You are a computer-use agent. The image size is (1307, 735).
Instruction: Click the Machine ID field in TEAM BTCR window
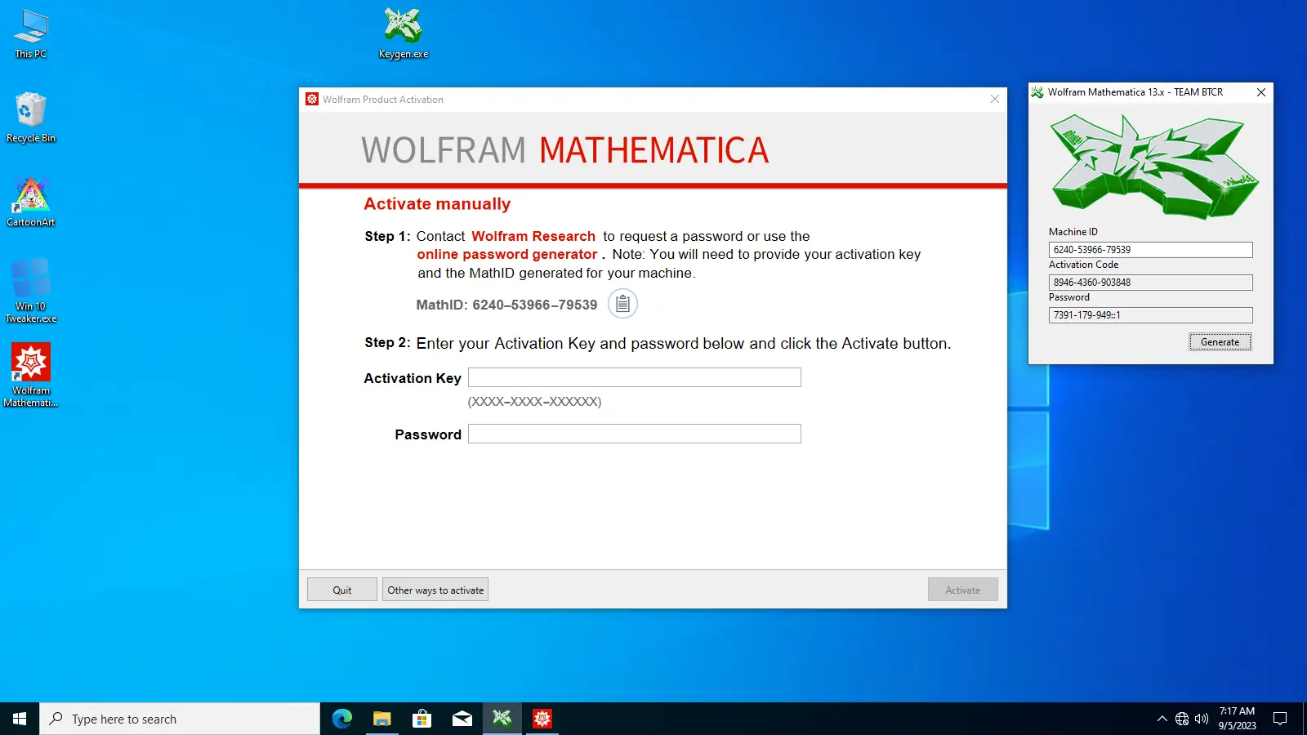point(1151,250)
